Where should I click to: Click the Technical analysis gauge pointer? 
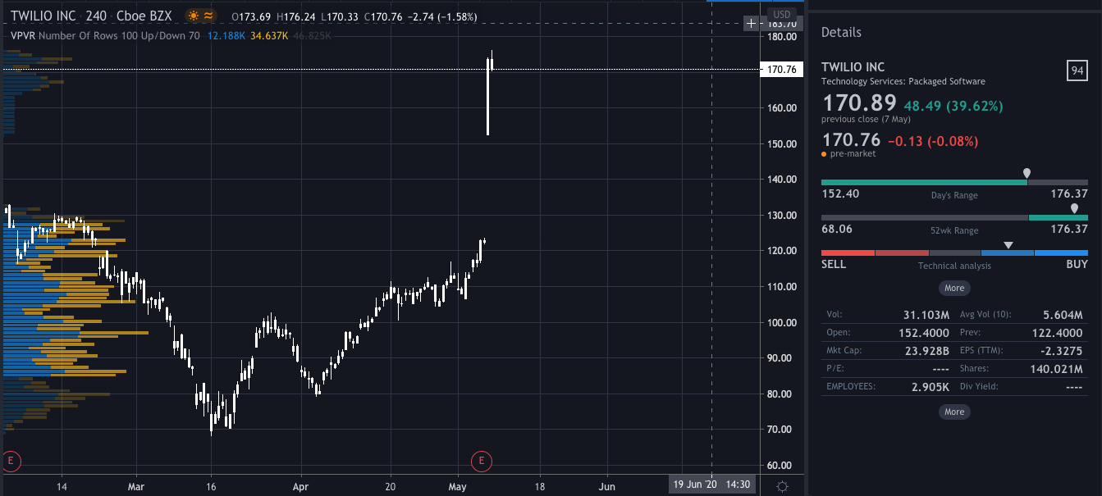[1008, 244]
